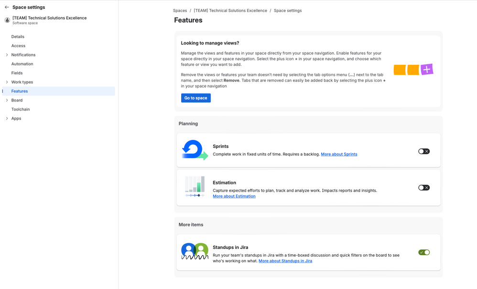Click the purple plus tile illustration
The image size is (477, 289).
coord(427,70)
